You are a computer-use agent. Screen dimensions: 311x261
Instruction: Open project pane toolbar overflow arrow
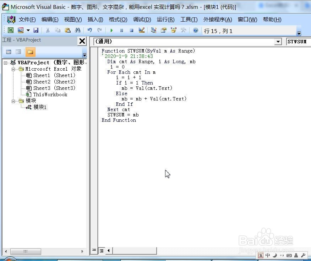(84, 55)
